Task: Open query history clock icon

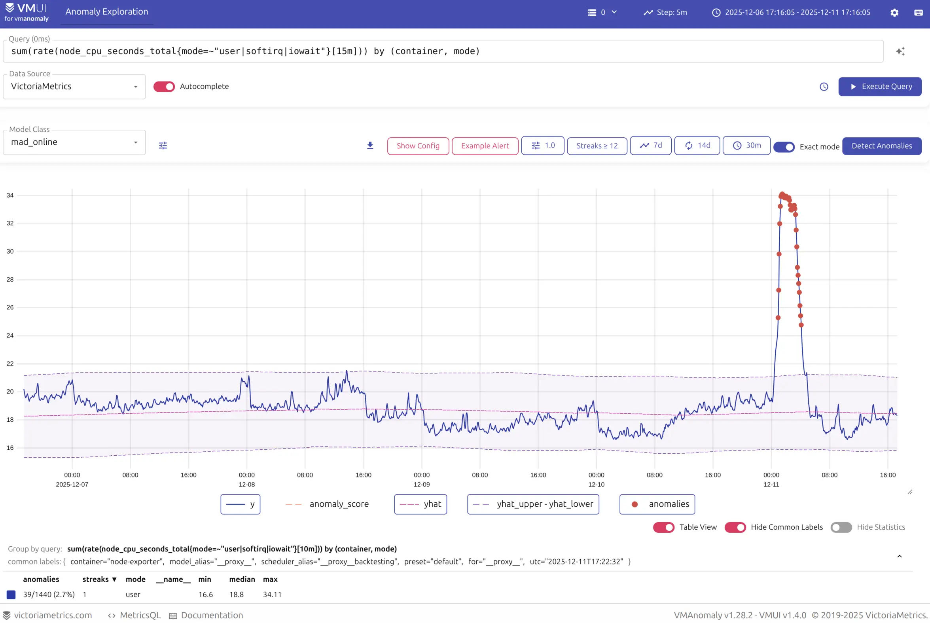Action: tap(824, 87)
